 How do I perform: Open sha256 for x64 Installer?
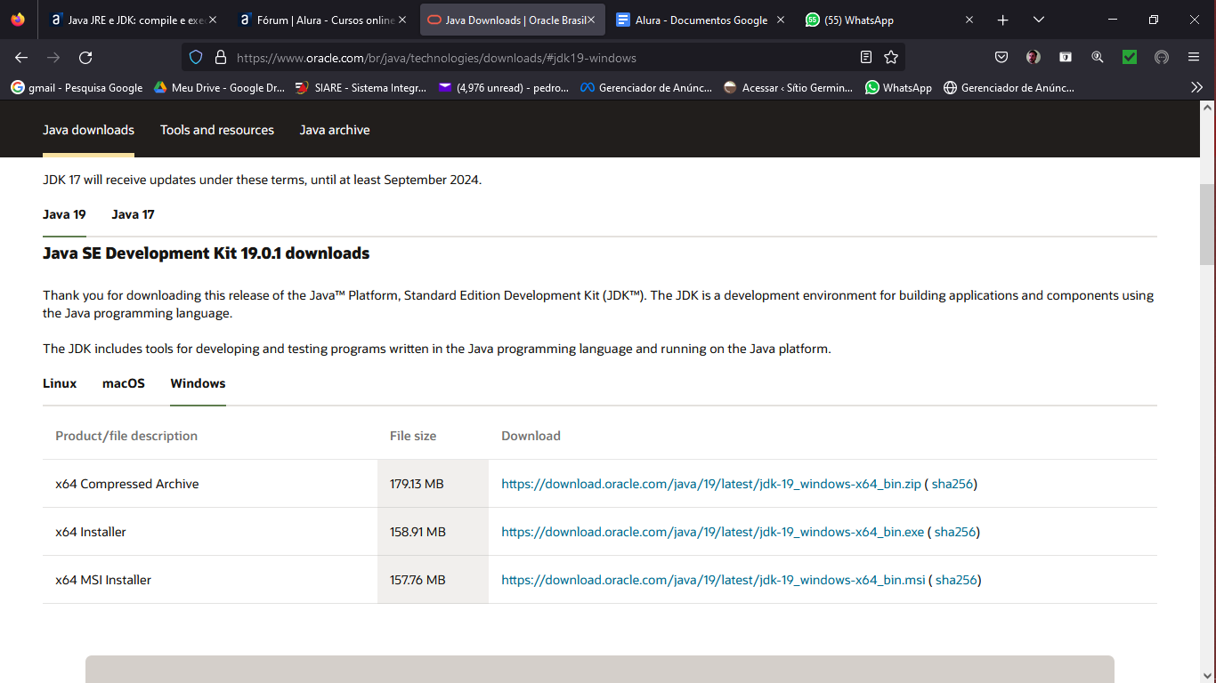pos(954,532)
